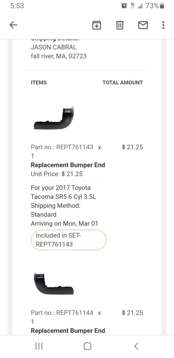Open the three-dot overflow menu
This screenshot has height=358, width=174.
click(163, 25)
